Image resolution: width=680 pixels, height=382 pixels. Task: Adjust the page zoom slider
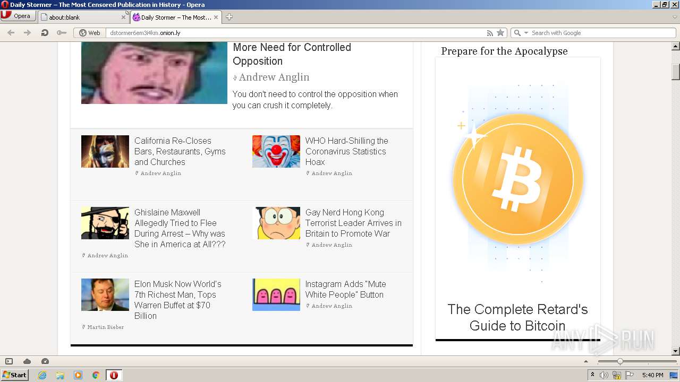pos(619,361)
